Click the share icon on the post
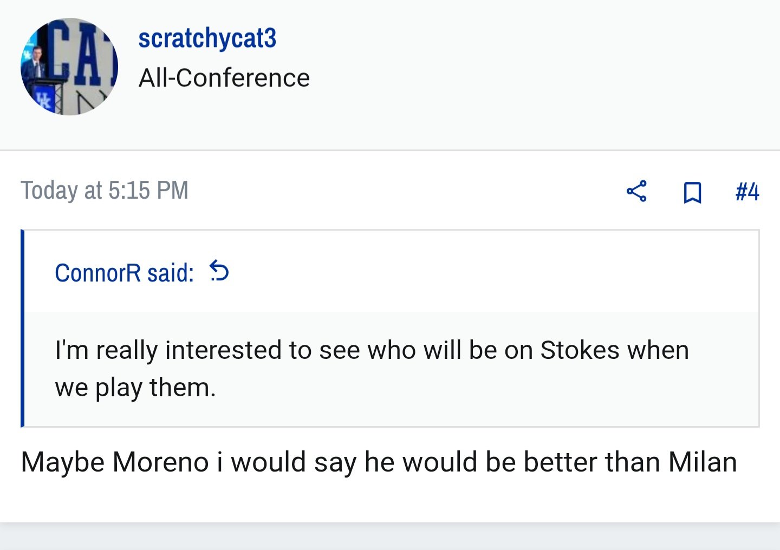780x550 pixels. click(x=636, y=191)
